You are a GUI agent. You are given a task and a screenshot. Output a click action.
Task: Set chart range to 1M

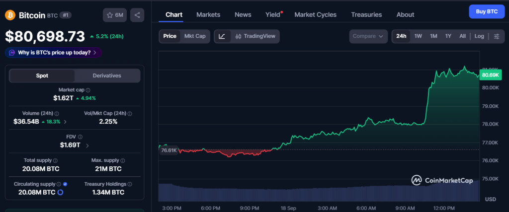pyautogui.click(x=433, y=36)
